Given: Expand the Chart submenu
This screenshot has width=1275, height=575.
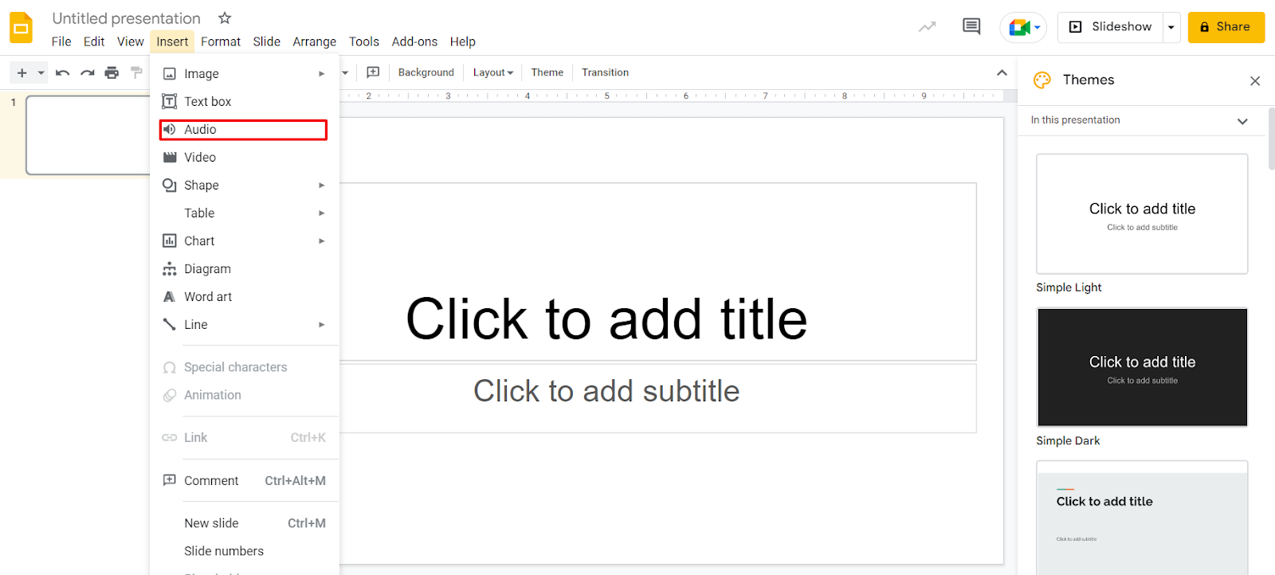Looking at the screenshot, I should [x=245, y=241].
